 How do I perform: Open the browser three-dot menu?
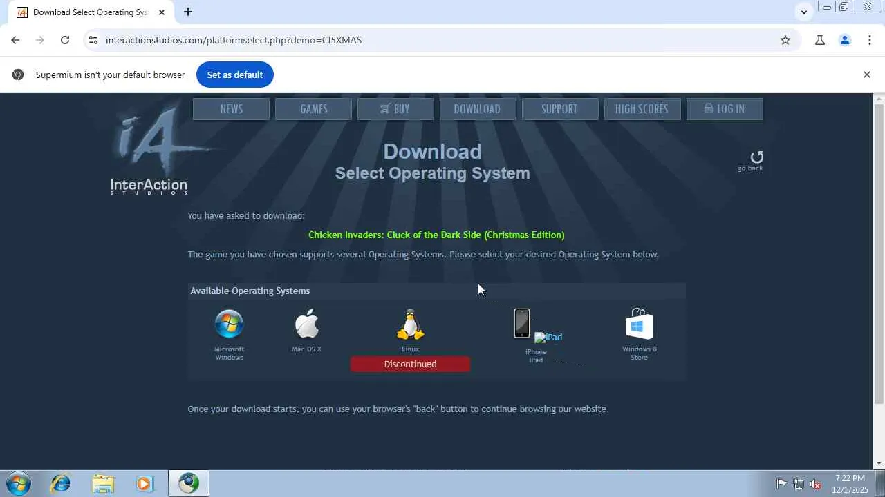pos(870,40)
